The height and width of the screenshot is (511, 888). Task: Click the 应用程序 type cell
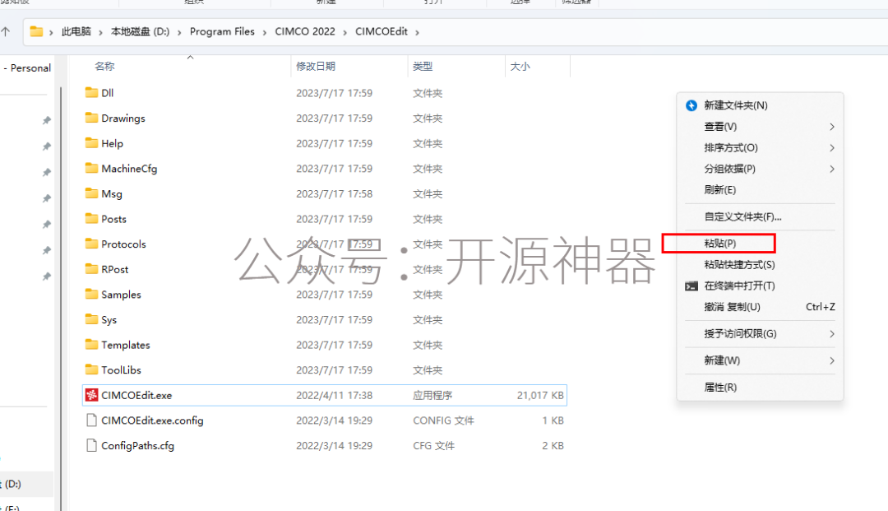[432, 396]
